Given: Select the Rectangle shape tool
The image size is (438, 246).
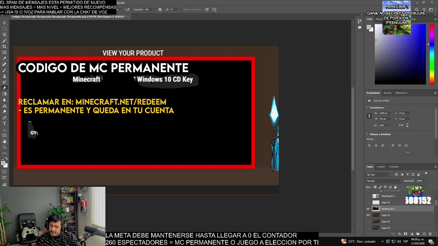Looking at the screenshot, I should click(x=4, y=135).
